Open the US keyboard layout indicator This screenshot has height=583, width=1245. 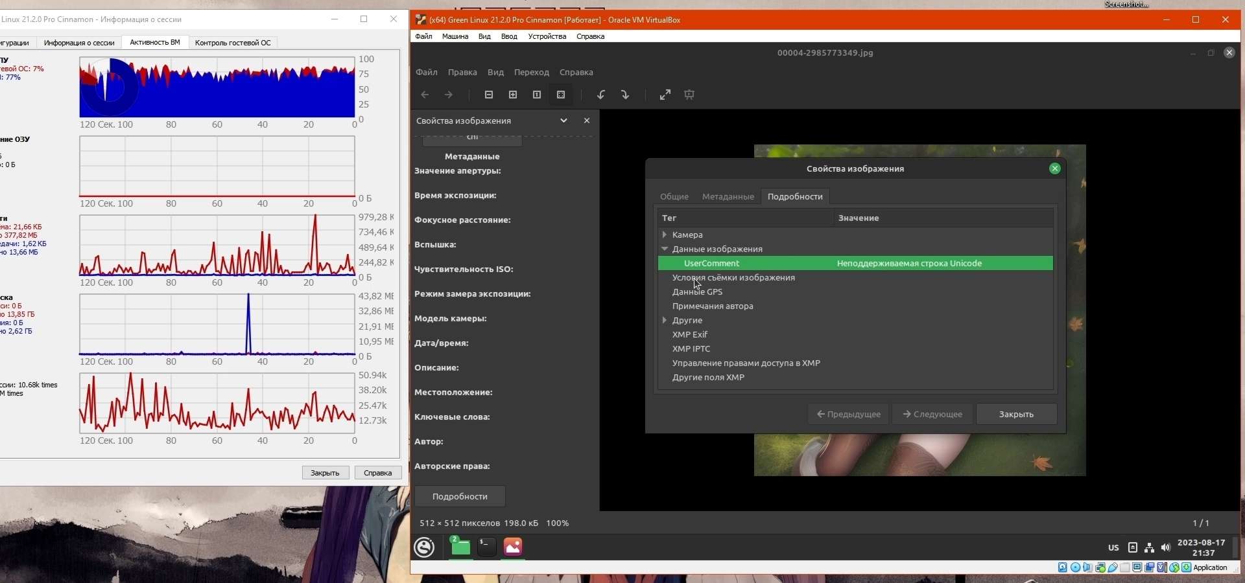click(1113, 548)
